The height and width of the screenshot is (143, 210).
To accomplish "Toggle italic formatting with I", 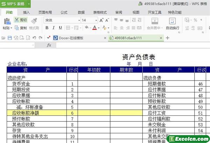I will click(54, 28).
